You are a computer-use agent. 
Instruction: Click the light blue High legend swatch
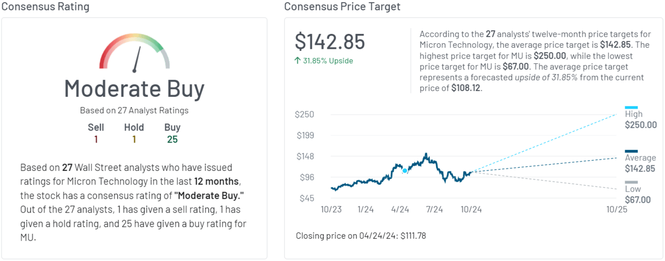click(x=631, y=107)
